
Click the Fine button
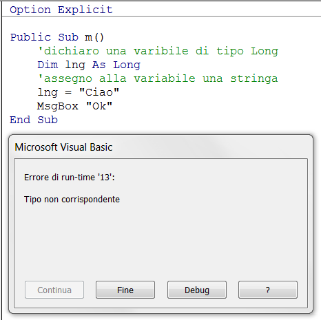pyautogui.click(x=125, y=290)
